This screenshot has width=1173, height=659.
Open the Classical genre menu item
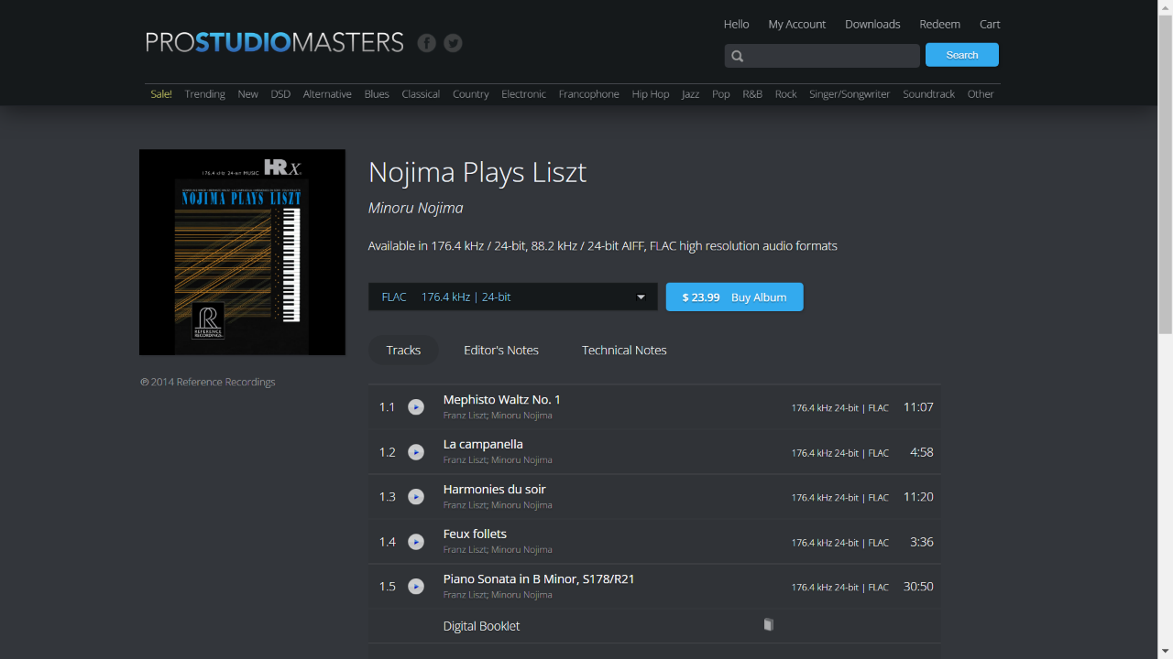tap(421, 94)
